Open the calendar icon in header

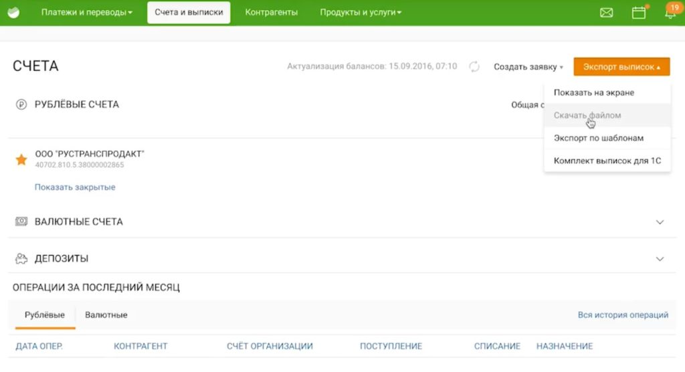(639, 13)
